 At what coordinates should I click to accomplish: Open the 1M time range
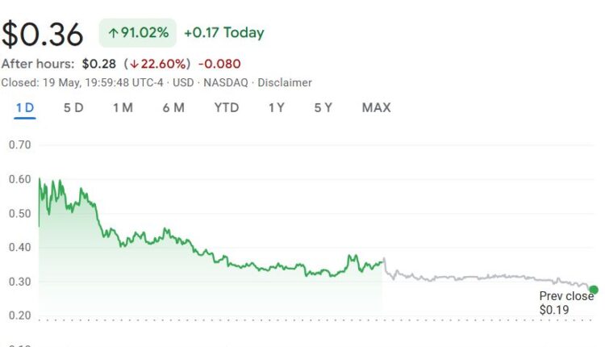pyautogui.click(x=123, y=107)
